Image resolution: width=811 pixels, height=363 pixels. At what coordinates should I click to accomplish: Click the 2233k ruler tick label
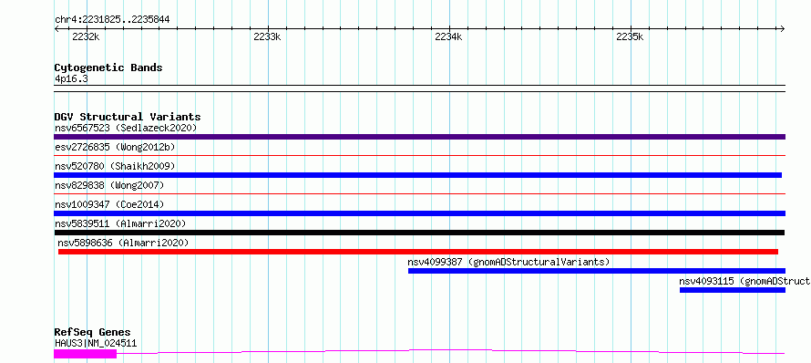(267, 36)
